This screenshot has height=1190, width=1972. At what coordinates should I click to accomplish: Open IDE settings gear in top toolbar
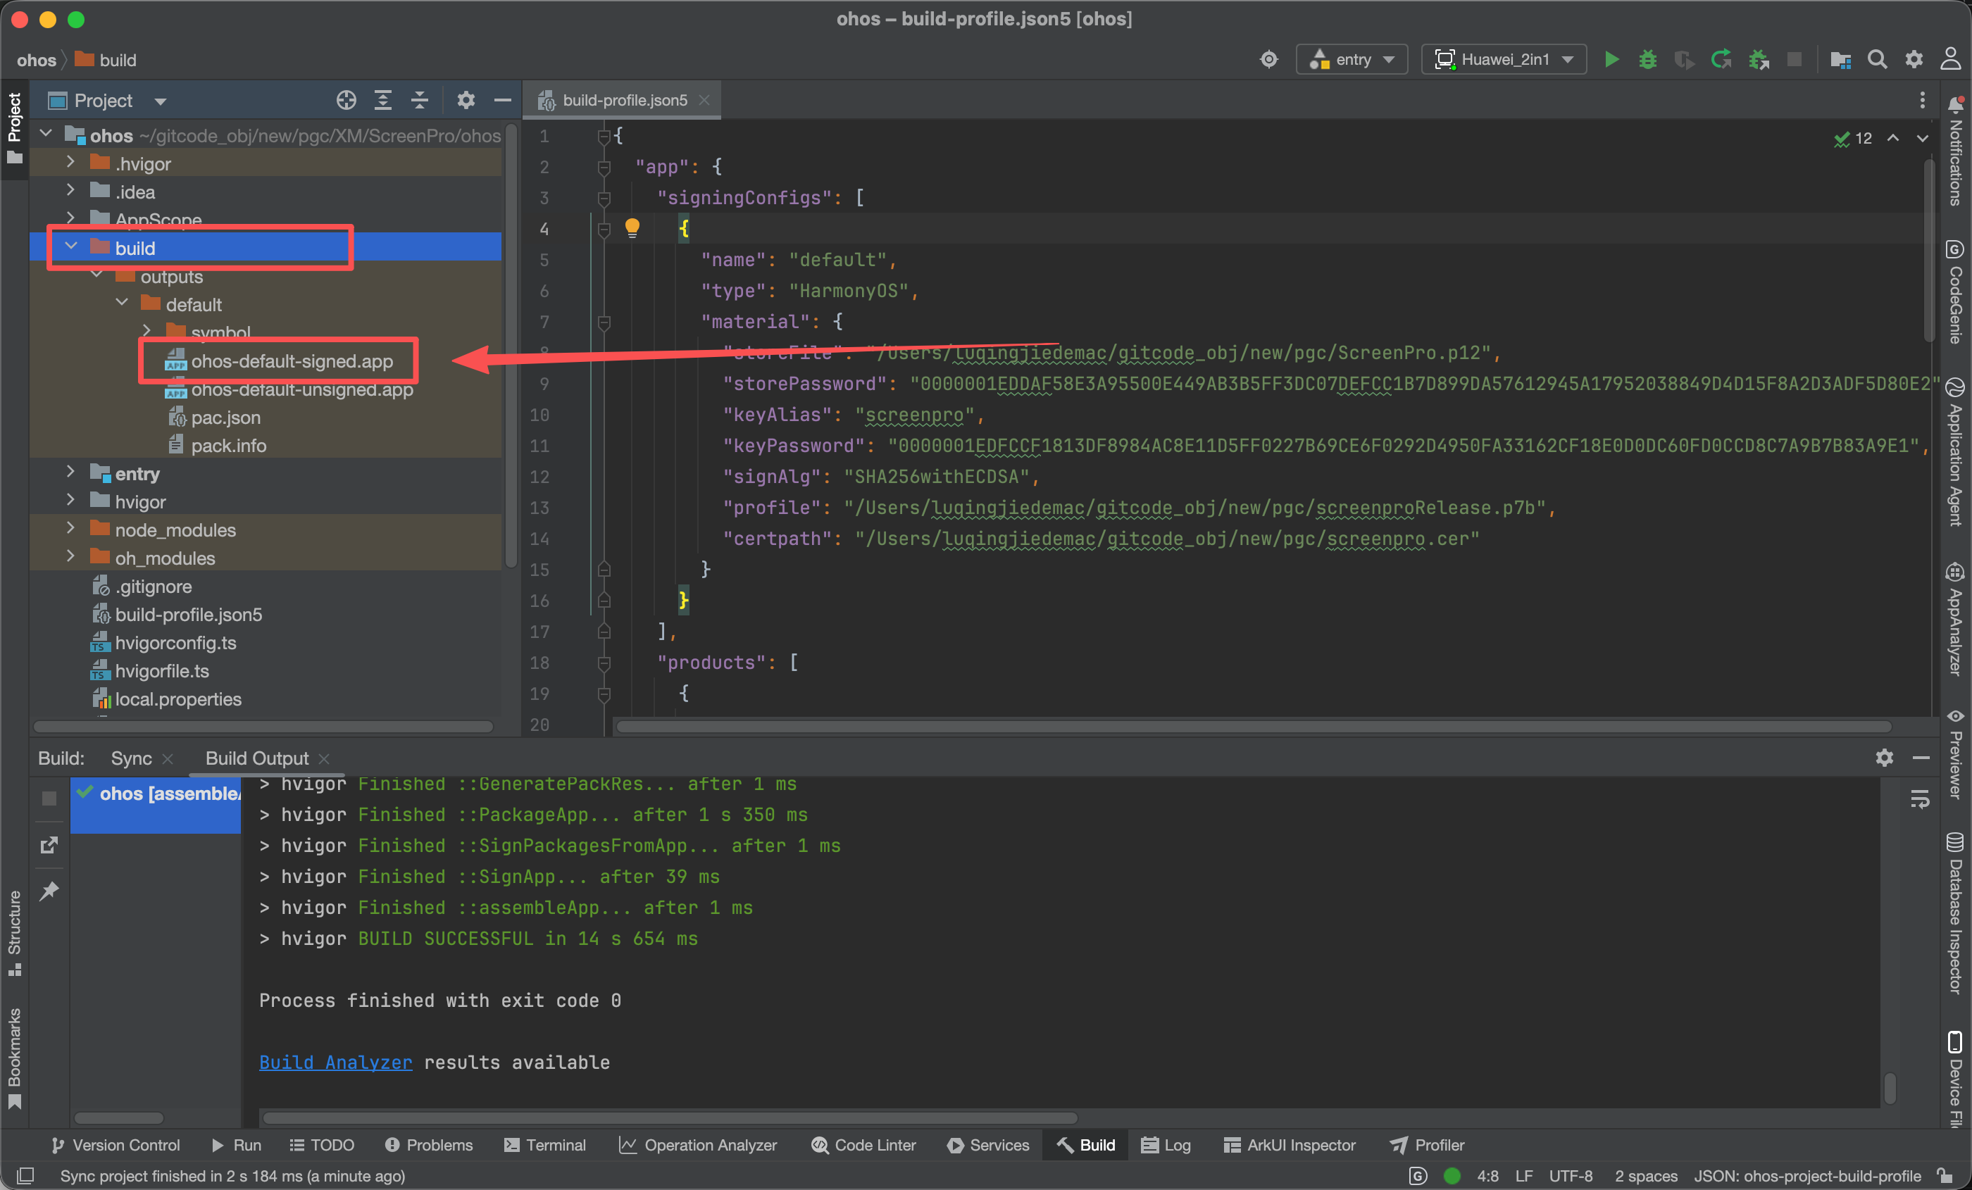(1914, 60)
